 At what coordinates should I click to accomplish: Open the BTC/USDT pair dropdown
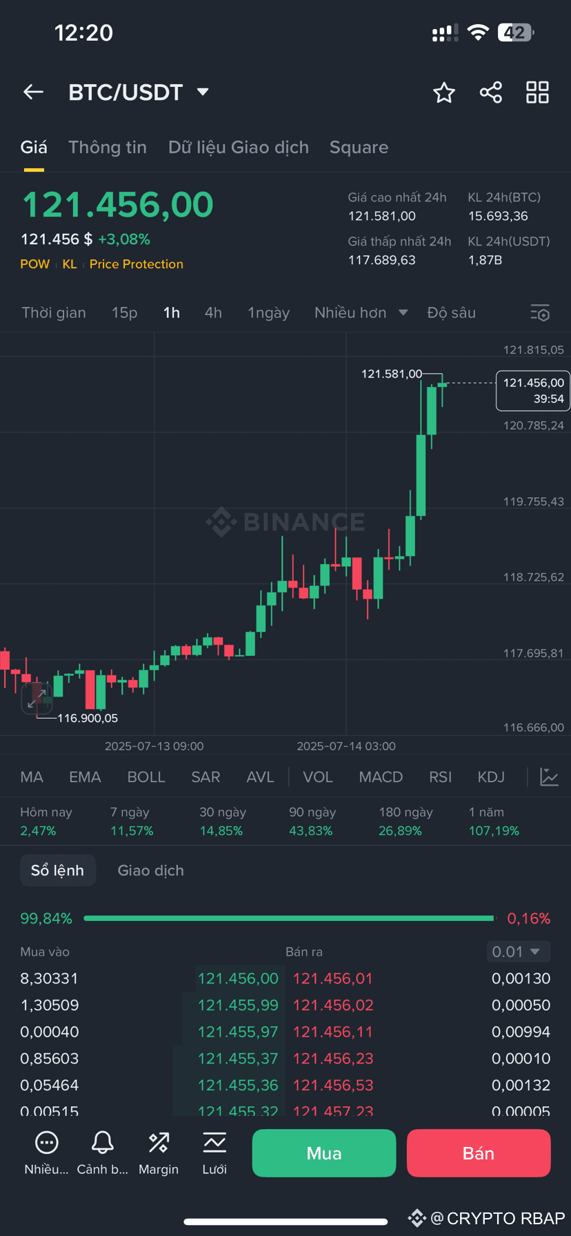coord(203,92)
